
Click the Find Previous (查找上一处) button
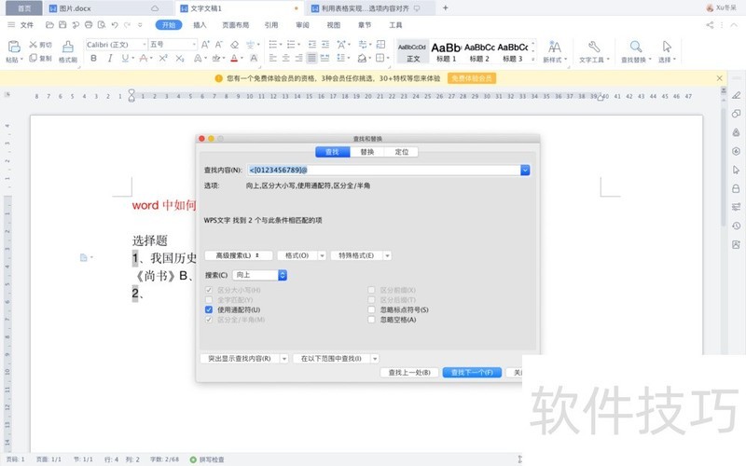(x=409, y=372)
